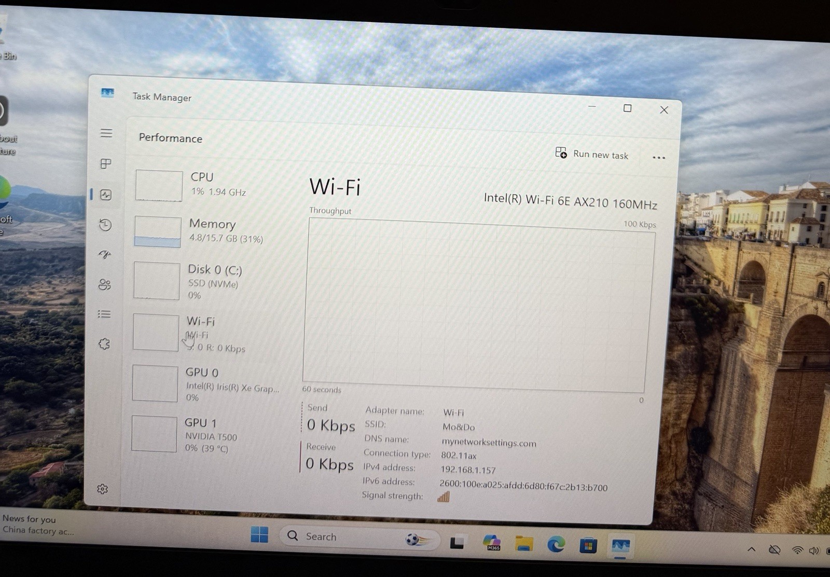
Task: Open the Windows Start button
Action: tap(259, 534)
